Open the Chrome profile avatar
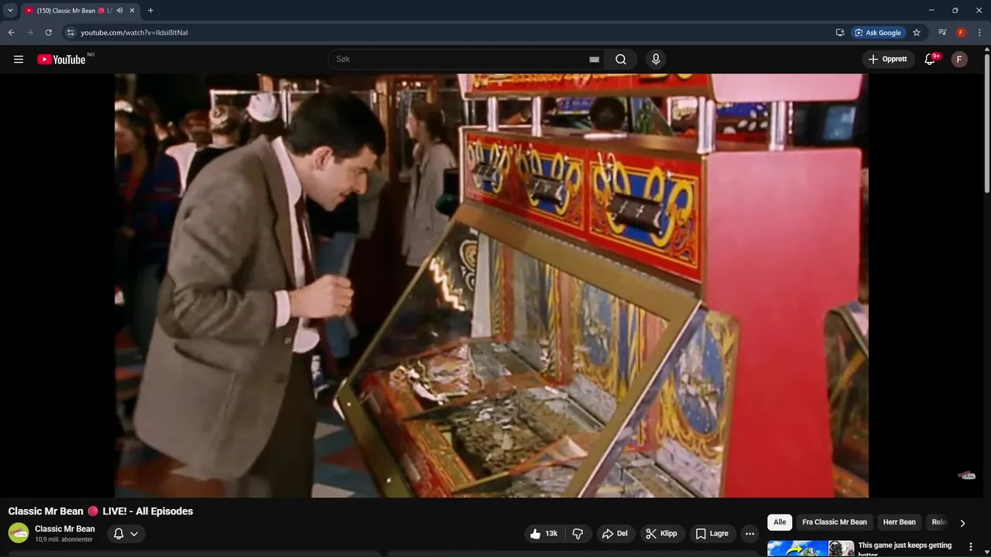The image size is (991, 557). (961, 32)
